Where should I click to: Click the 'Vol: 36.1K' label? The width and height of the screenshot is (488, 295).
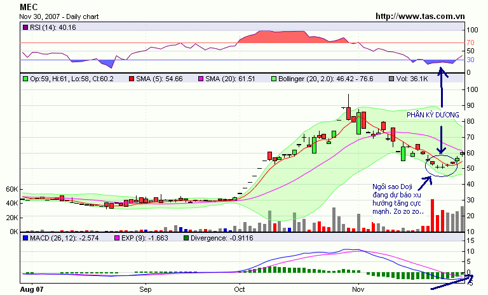pos(412,79)
